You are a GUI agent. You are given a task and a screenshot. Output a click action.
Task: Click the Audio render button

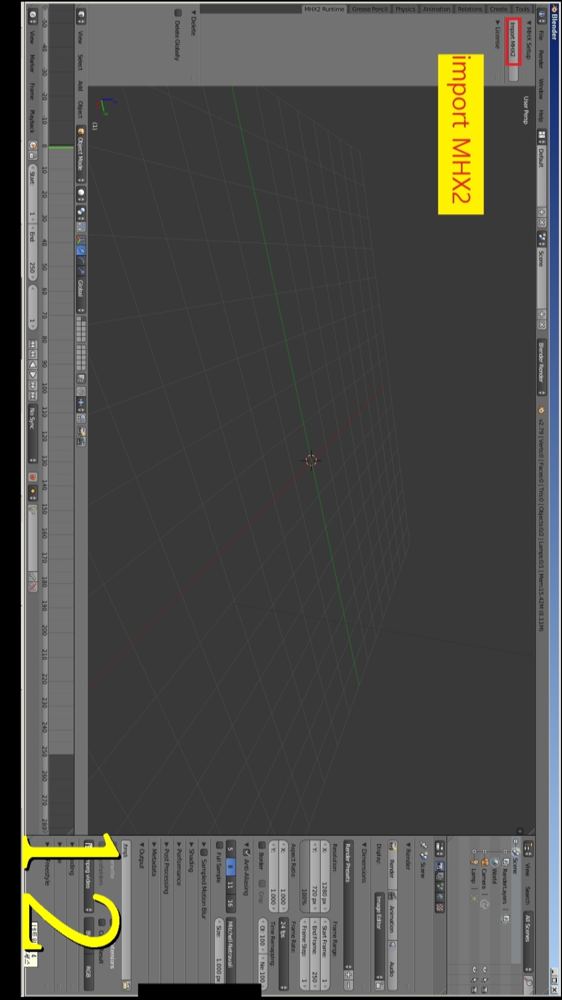pyautogui.click(x=392, y=965)
